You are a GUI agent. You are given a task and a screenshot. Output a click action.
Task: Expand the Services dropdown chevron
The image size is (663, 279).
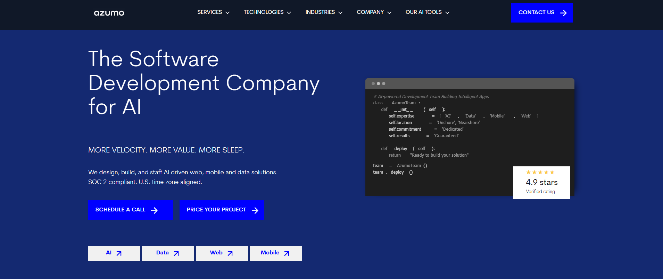(x=227, y=12)
